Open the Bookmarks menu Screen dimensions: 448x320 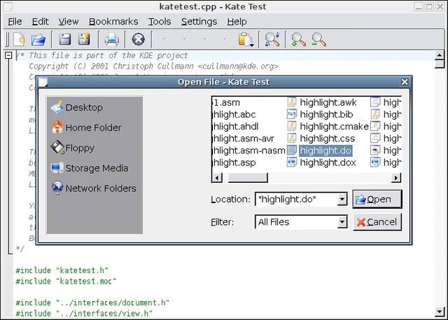click(113, 22)
